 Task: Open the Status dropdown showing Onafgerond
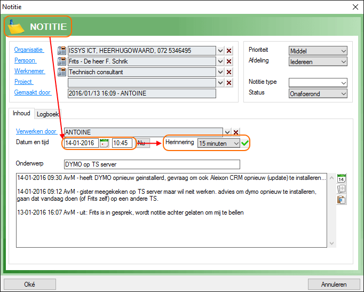318,93
